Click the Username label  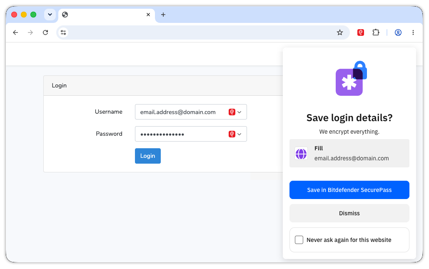(x=108, y=112)
